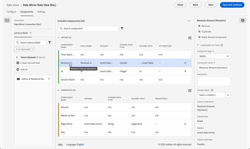This screenshot has width=250, height=149.
Task: Click the 'Double' data type cell in Revenue row
Action: [x=123, y=63]
